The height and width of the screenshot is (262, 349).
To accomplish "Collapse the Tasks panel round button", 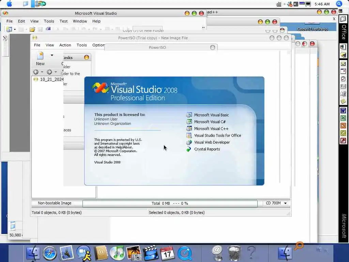I will (87, 57).
